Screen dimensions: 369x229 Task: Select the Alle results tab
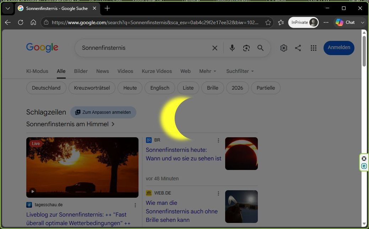pyautogui.click(x=61, y=71)
